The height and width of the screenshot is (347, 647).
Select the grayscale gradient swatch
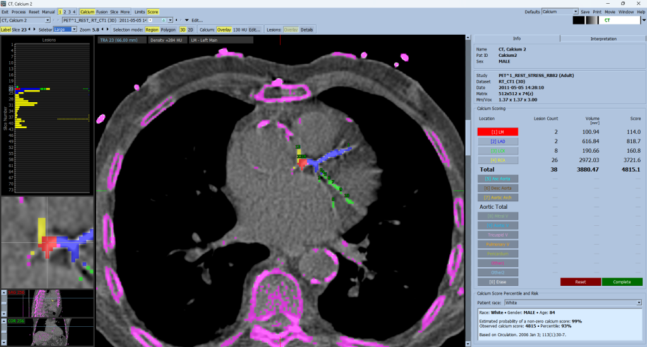pyautogui.click(x=591, y=20)
